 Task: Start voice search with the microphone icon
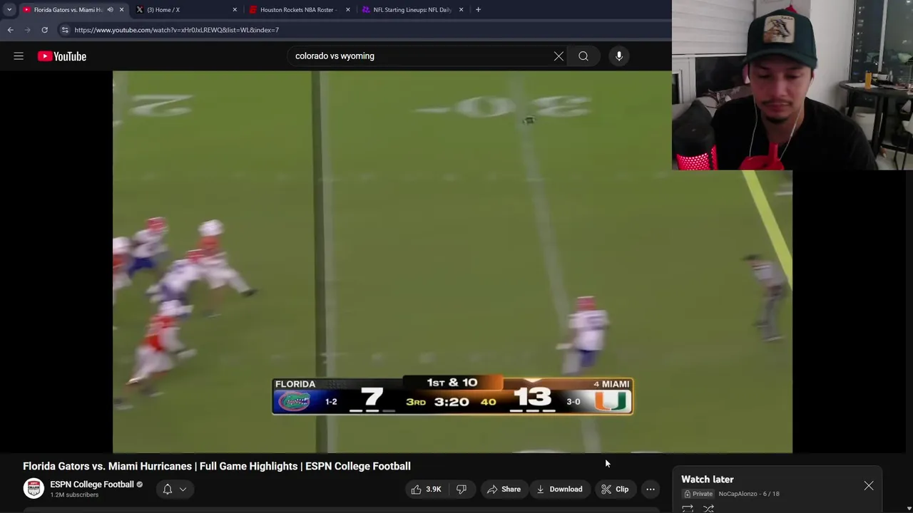(x=619, y=56)
